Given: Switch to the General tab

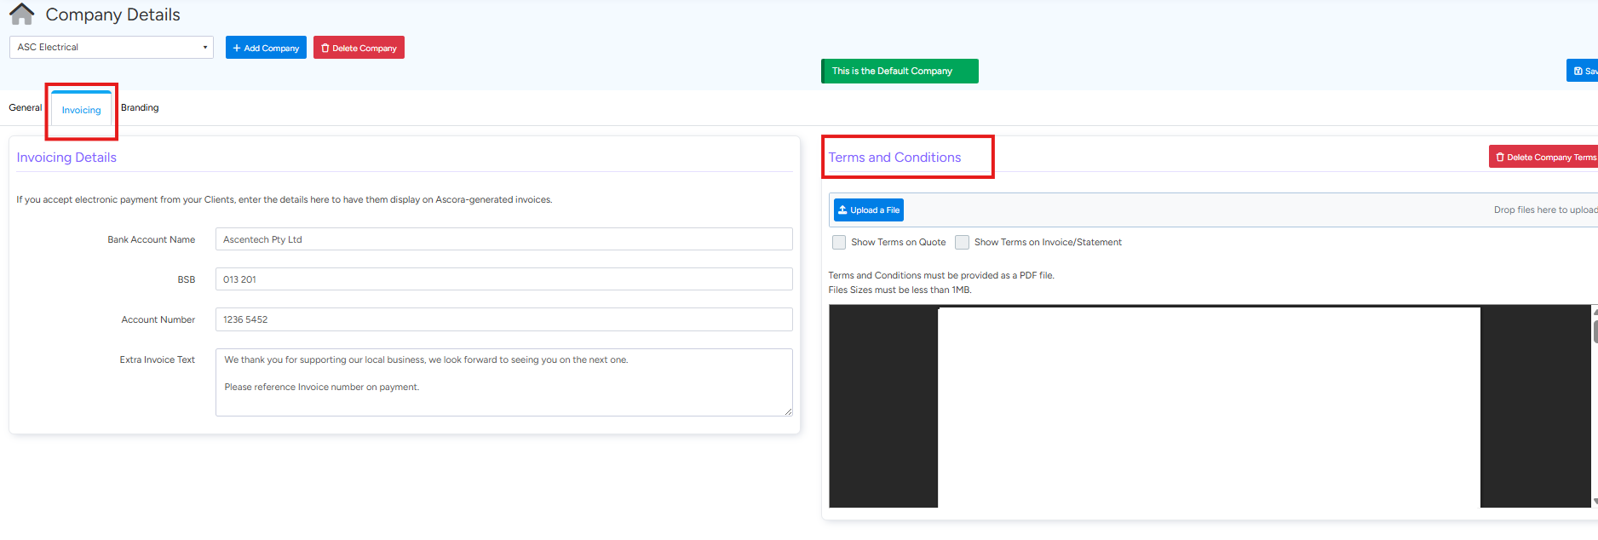Looking at the screenshot, I should [x=25, y=108].
